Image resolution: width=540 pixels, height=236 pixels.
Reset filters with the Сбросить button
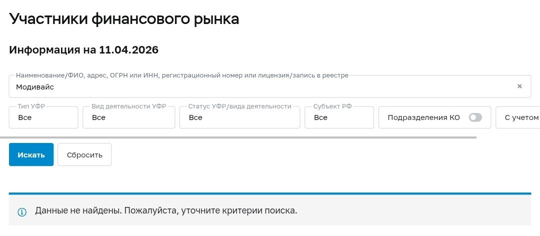pyautogui.click(x=84, y=154)
